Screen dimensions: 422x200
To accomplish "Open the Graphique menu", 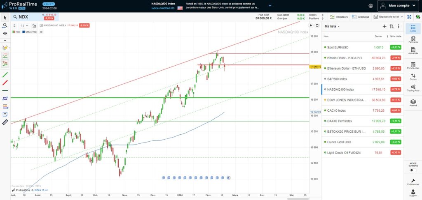I will (x=361, y=17).
